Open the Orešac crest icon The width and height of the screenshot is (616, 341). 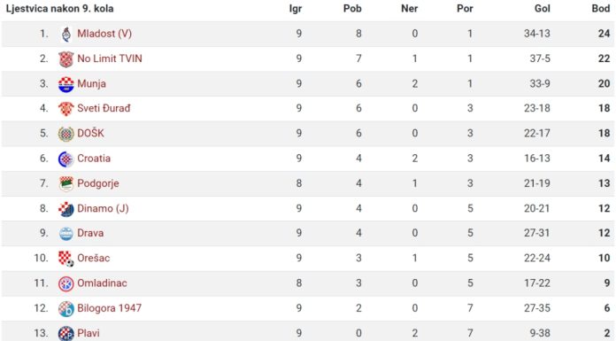click(x=66, y=259)
